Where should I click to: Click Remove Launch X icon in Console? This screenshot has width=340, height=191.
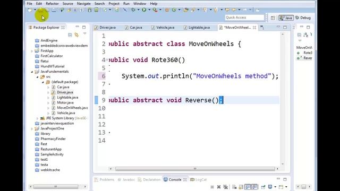(219, 187)
